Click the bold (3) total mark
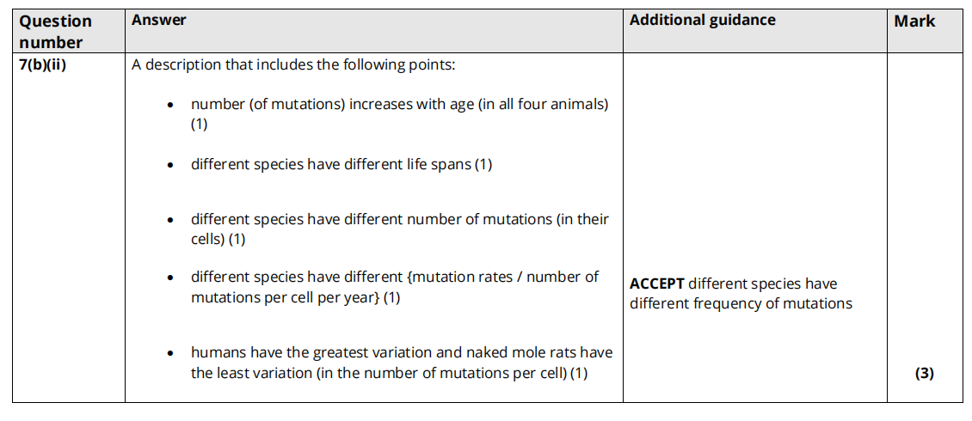The width and height of the screenshot is (972, 421). 925,373
